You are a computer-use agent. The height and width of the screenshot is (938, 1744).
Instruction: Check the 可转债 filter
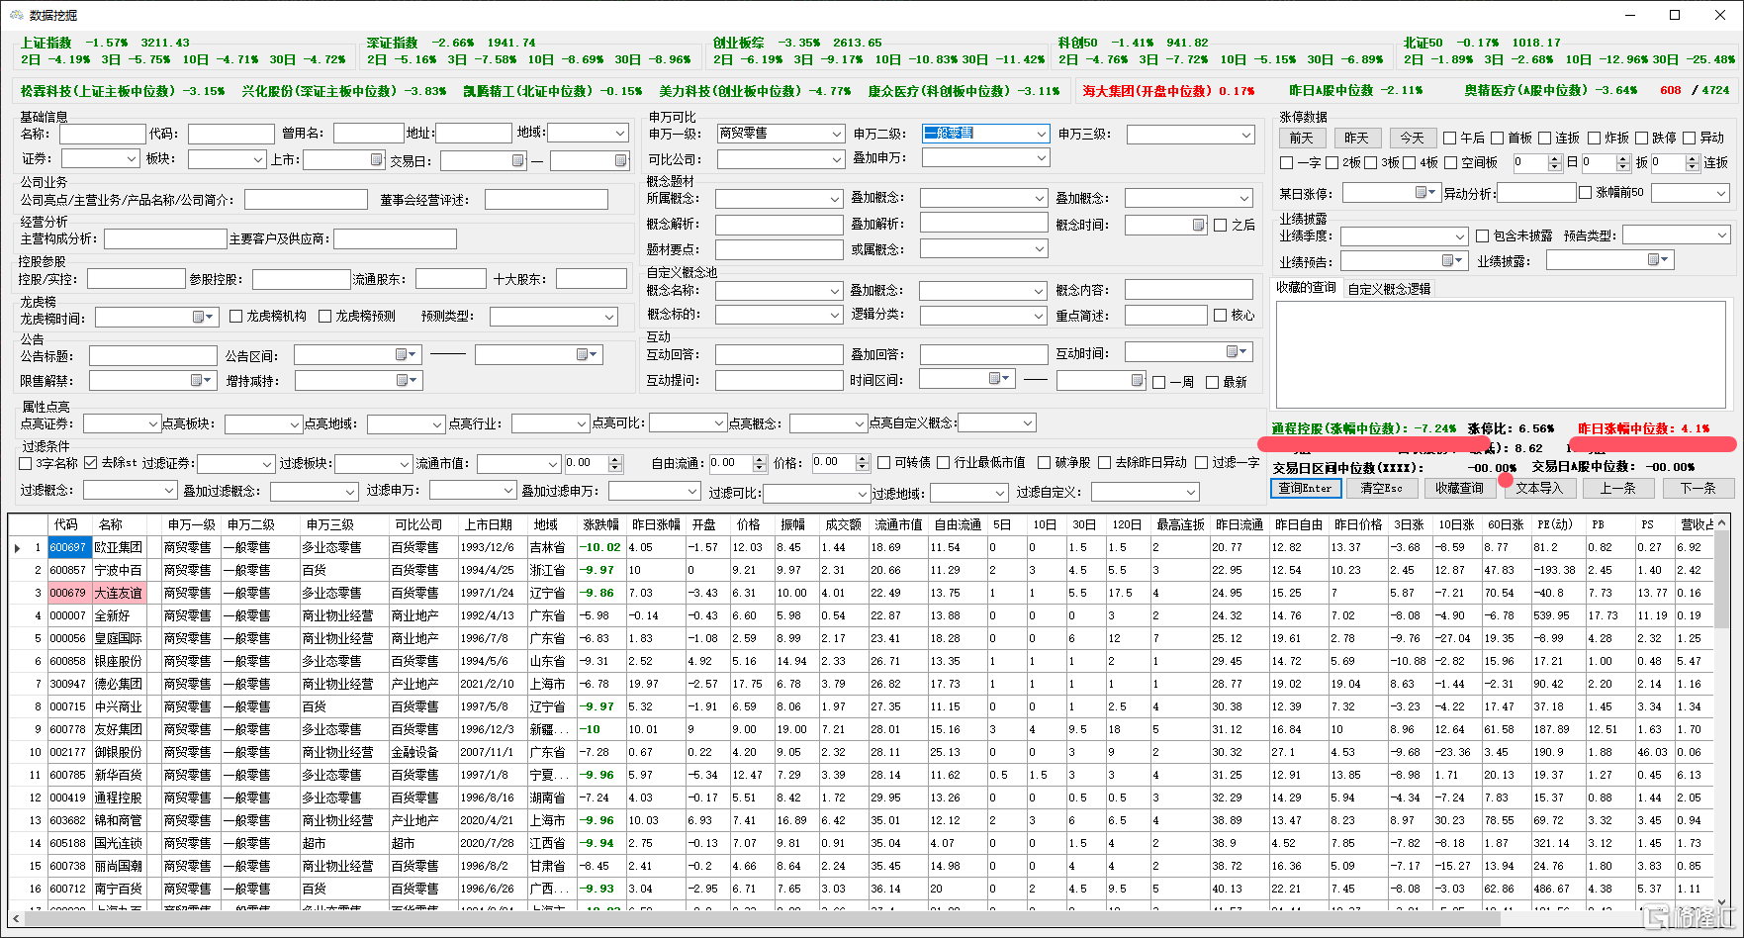click(883, 463)
